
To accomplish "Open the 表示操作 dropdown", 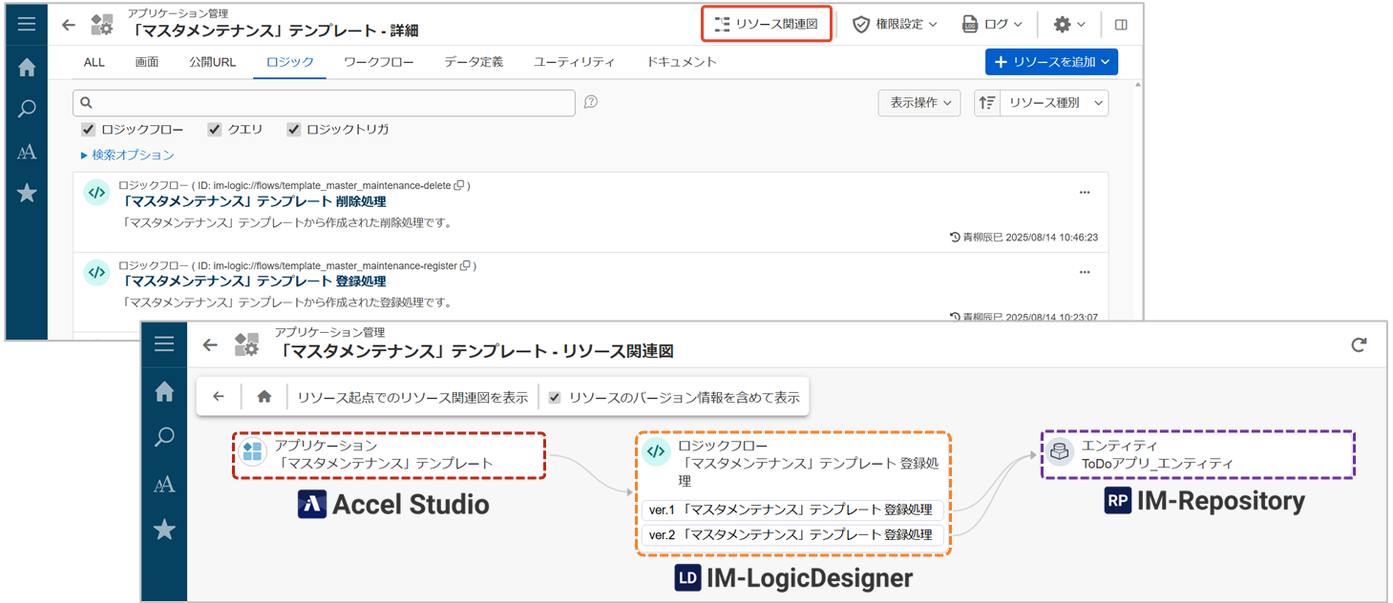I will [x=918, y=103].
